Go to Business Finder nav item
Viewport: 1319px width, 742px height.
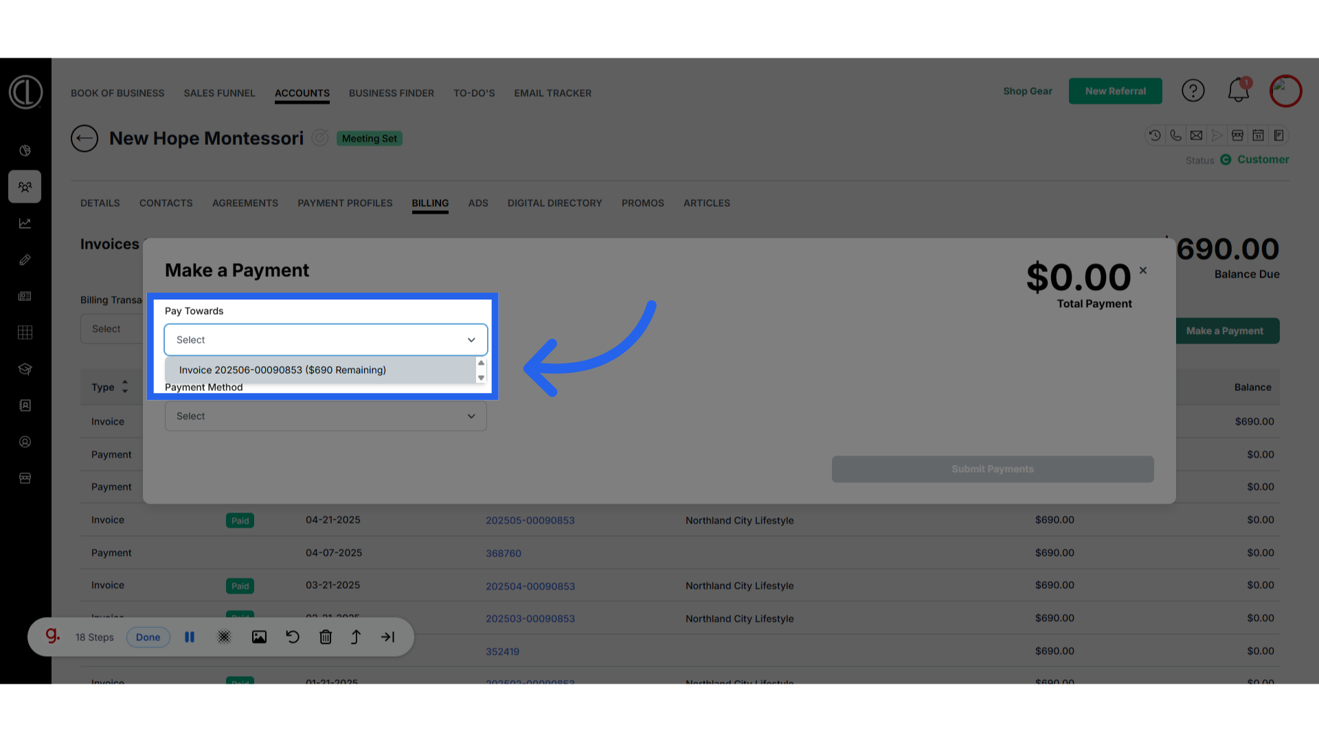(x=392, y=93)
